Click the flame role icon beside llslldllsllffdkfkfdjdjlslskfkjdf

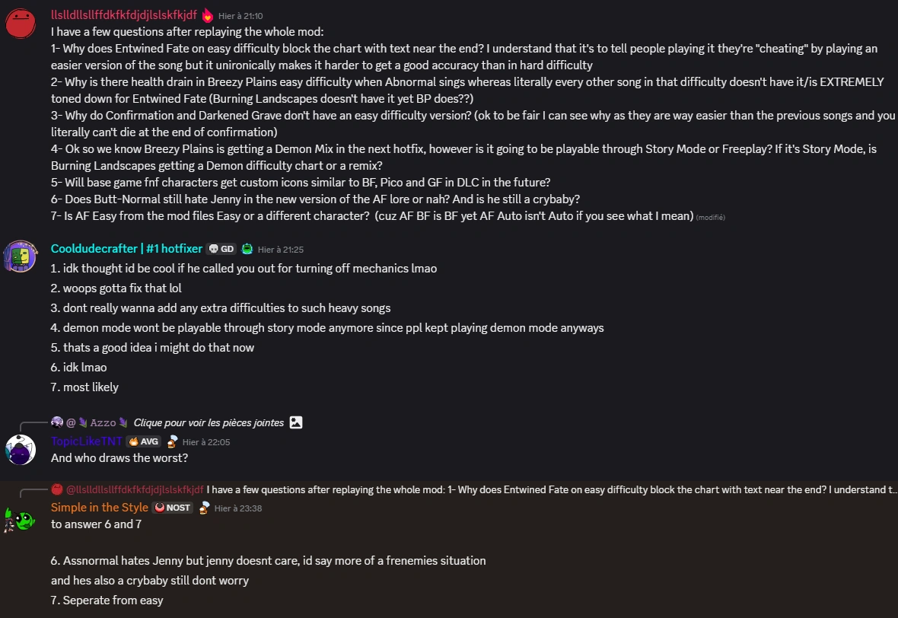coord(208,14)
